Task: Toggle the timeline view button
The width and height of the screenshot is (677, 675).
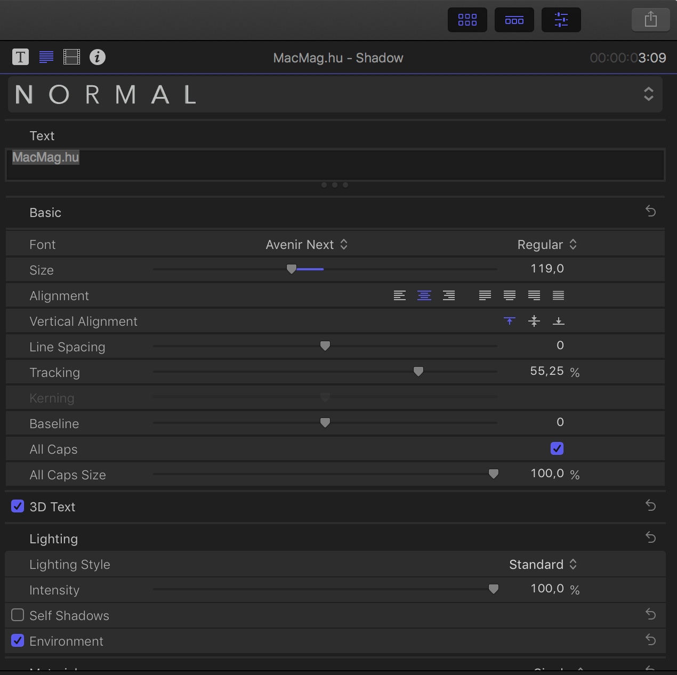Action: coord(514,20)
